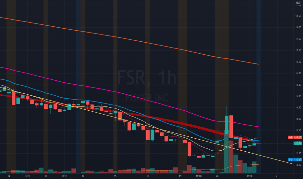Screen dimensions: 303x179
Task: Open the USD currency selector
Action: pos(298,3)
